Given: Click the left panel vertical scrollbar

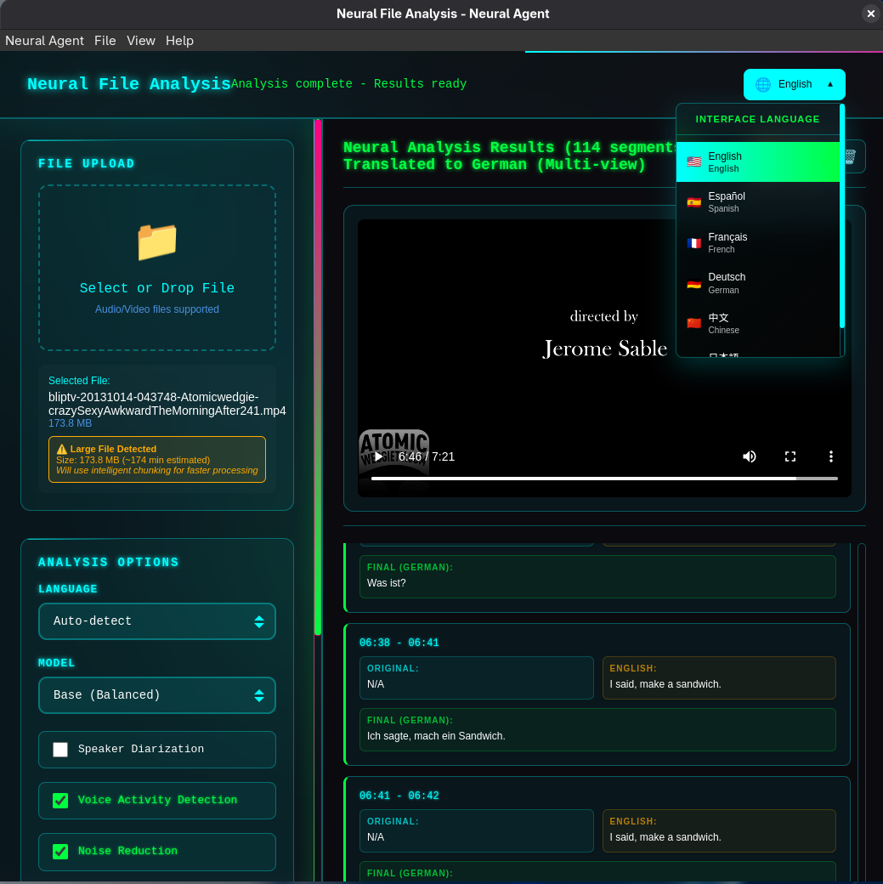Looking at the screenshot, I should [x=318, y=377].
